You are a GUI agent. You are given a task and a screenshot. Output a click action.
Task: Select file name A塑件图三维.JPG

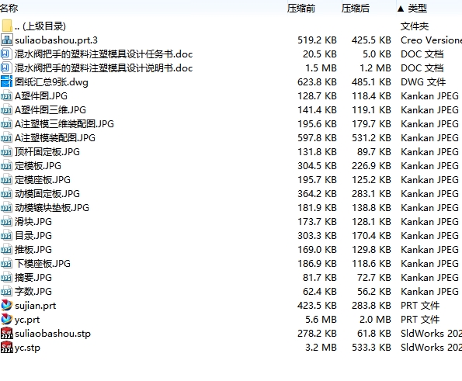pos(50,110)
